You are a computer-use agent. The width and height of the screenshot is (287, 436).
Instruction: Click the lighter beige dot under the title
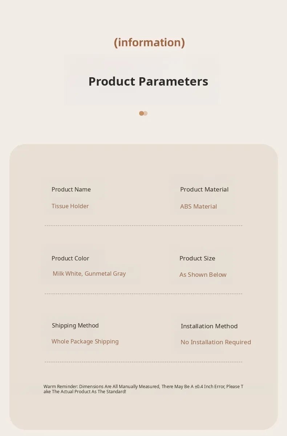(146, 113)
